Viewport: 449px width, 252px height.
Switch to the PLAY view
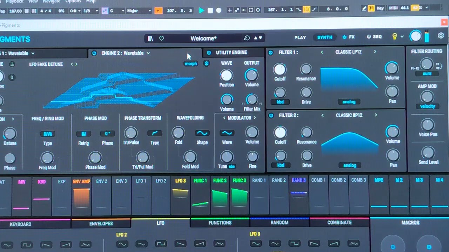point(300,37)
